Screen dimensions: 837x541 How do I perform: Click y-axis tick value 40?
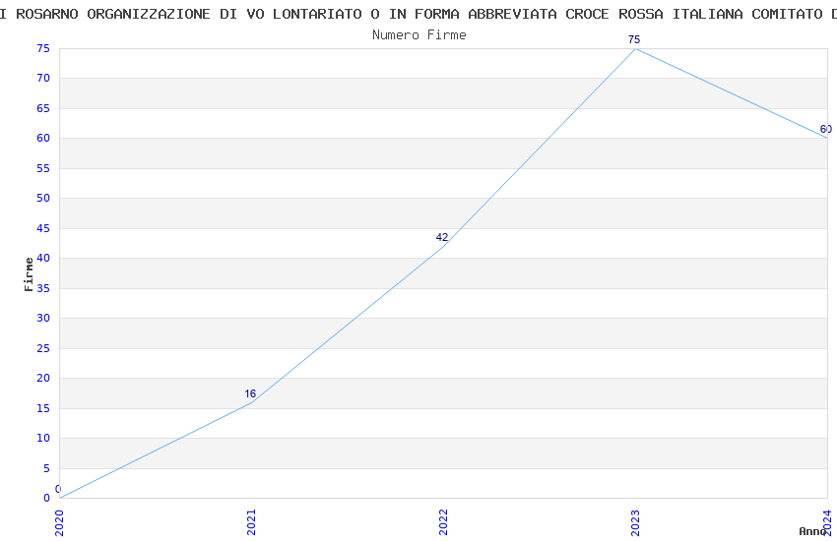[43, 258]
